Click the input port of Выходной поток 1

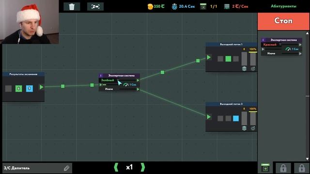point(209,58)
